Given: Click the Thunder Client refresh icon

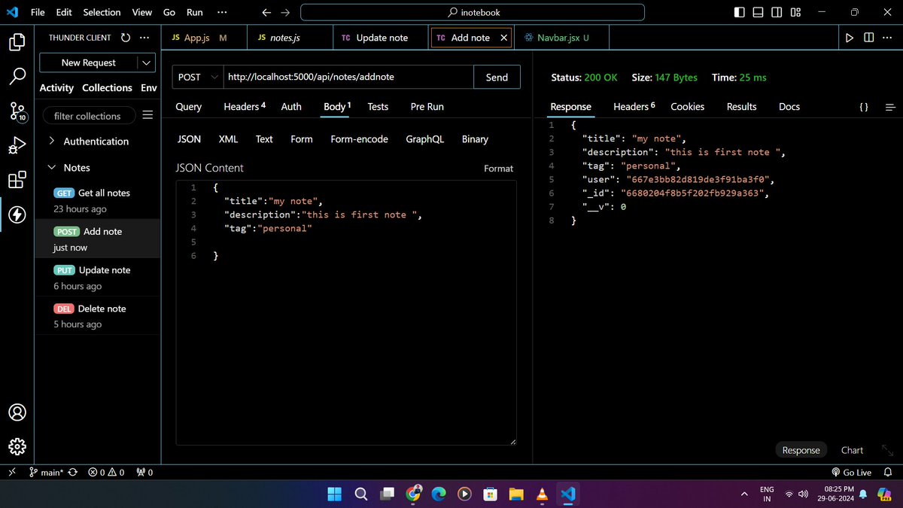Looking at the screenshot, I should pos(126,38).
